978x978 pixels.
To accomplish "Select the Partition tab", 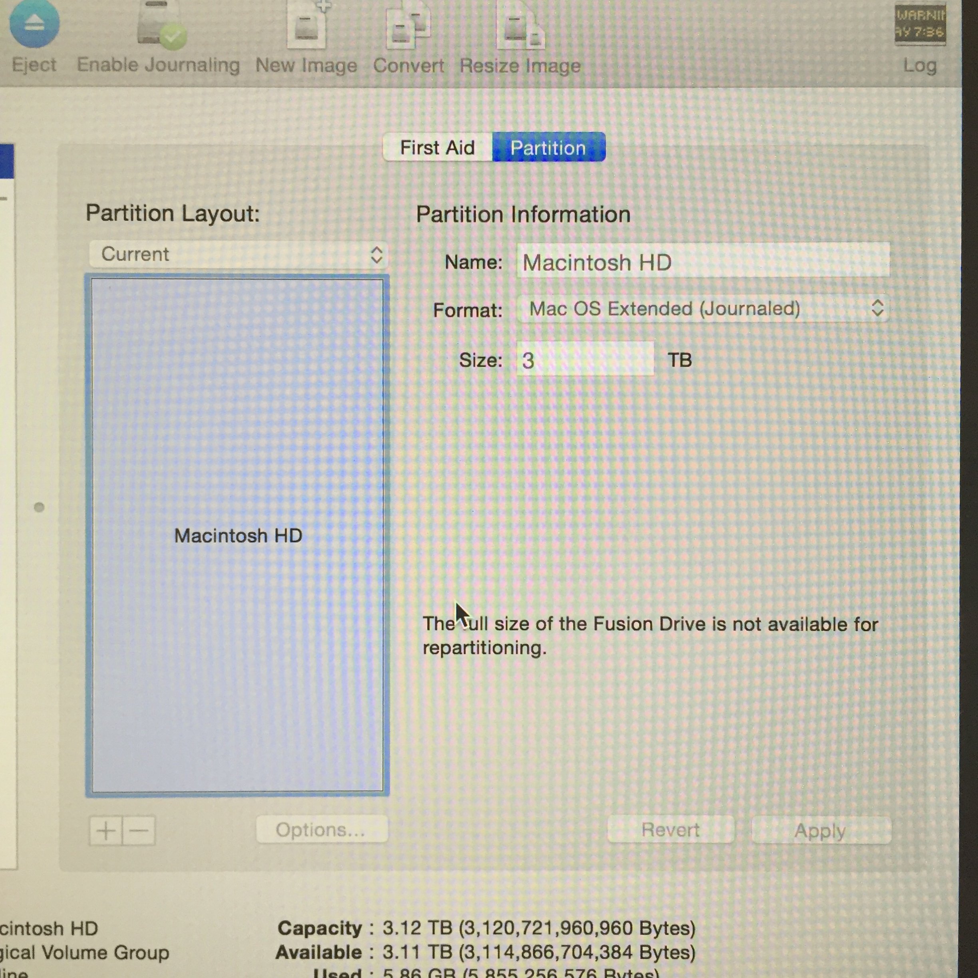I will click(548, 147).
